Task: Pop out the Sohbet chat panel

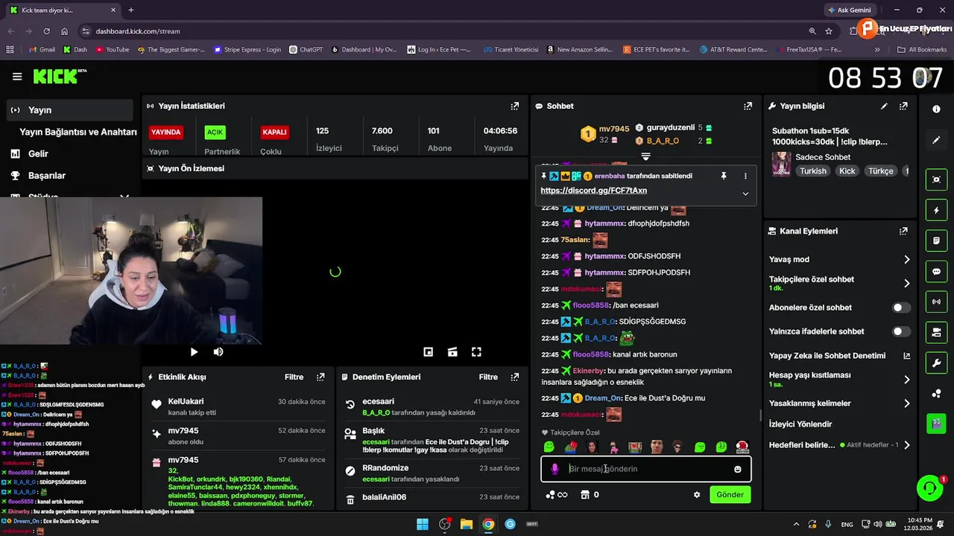Action: (x=748, y=106)
